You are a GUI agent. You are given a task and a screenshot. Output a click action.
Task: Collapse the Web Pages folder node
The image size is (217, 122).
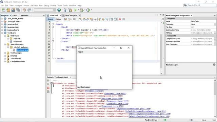tap(5, 36)
